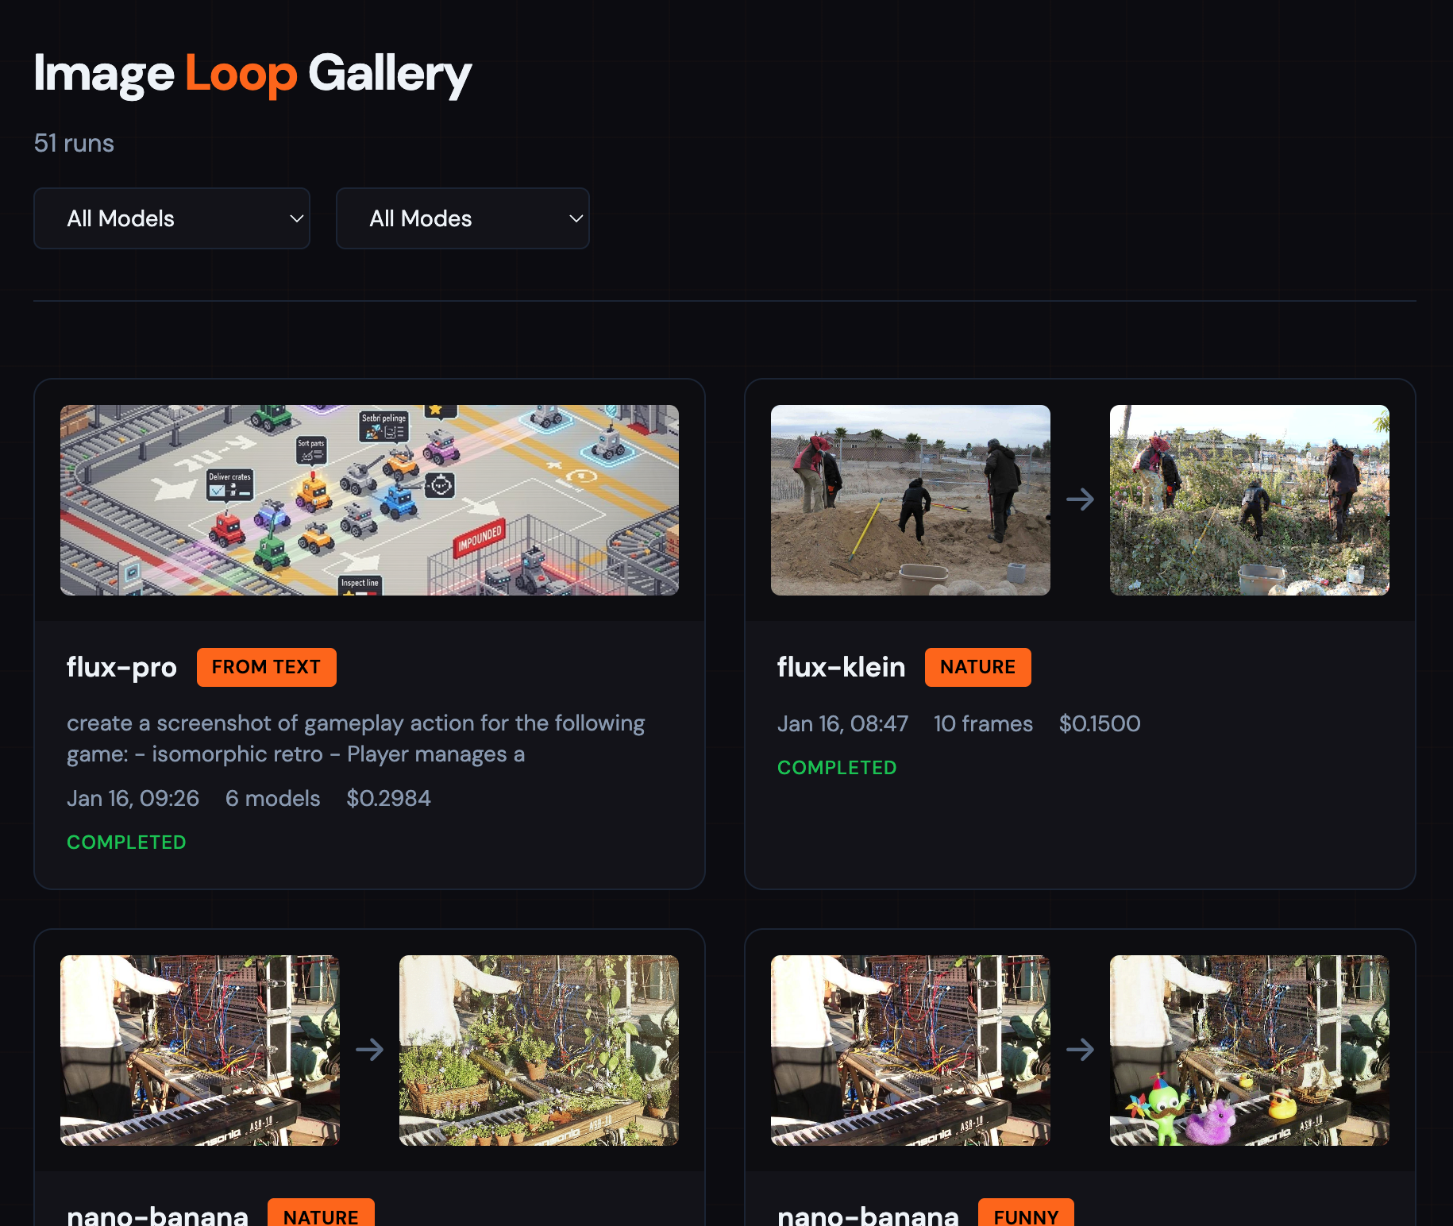The width and height of the screenshot is (1453, 1226).
Task: Open the All Models dropdown
Action: [x=172, y=218]
